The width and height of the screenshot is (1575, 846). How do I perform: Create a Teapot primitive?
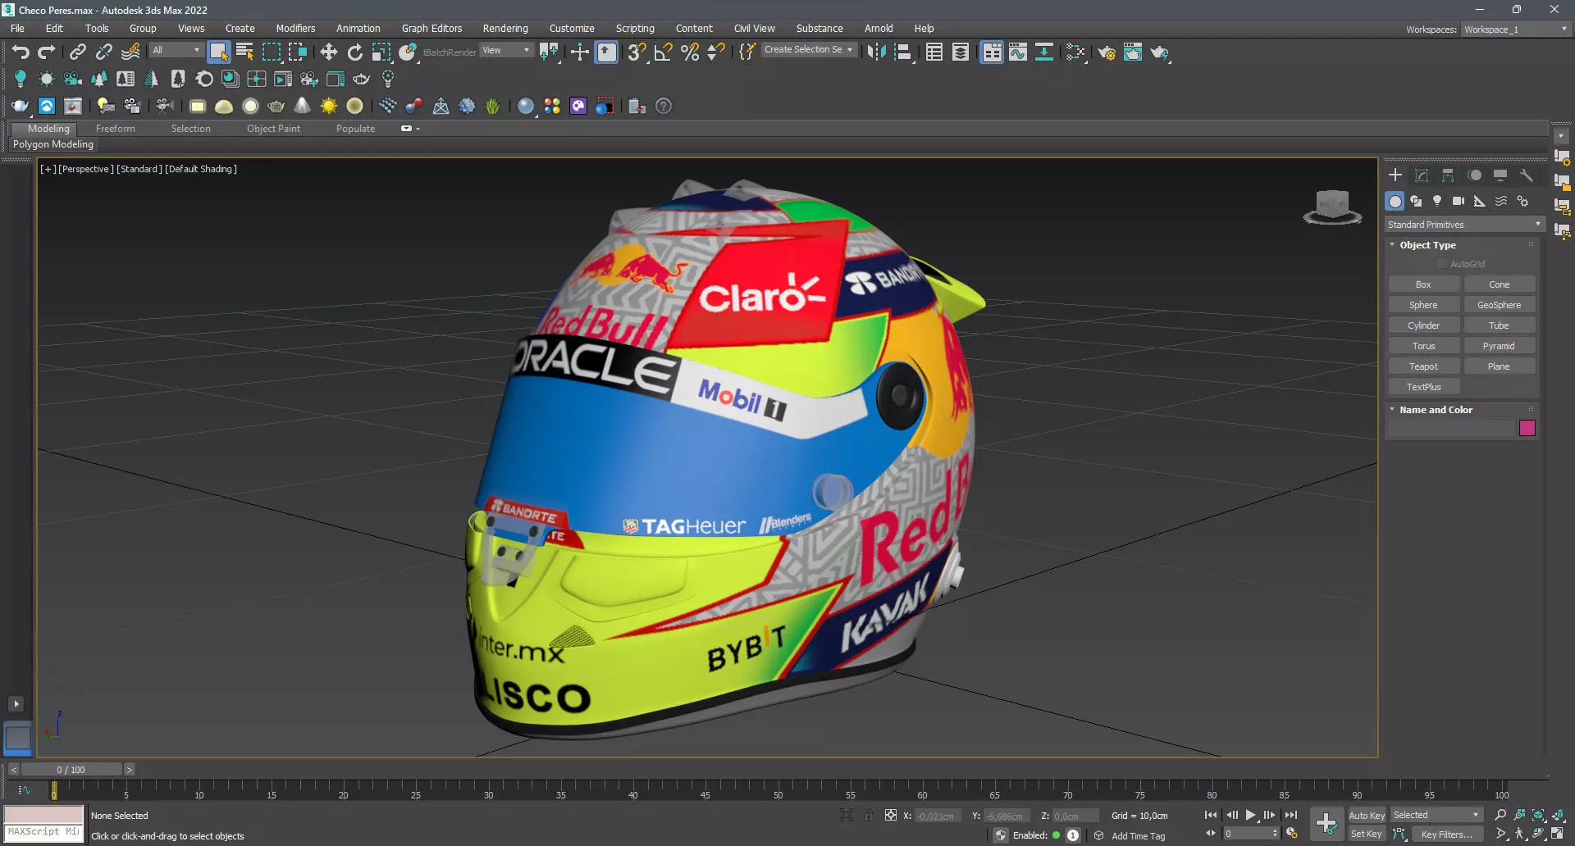point(1423,366)
